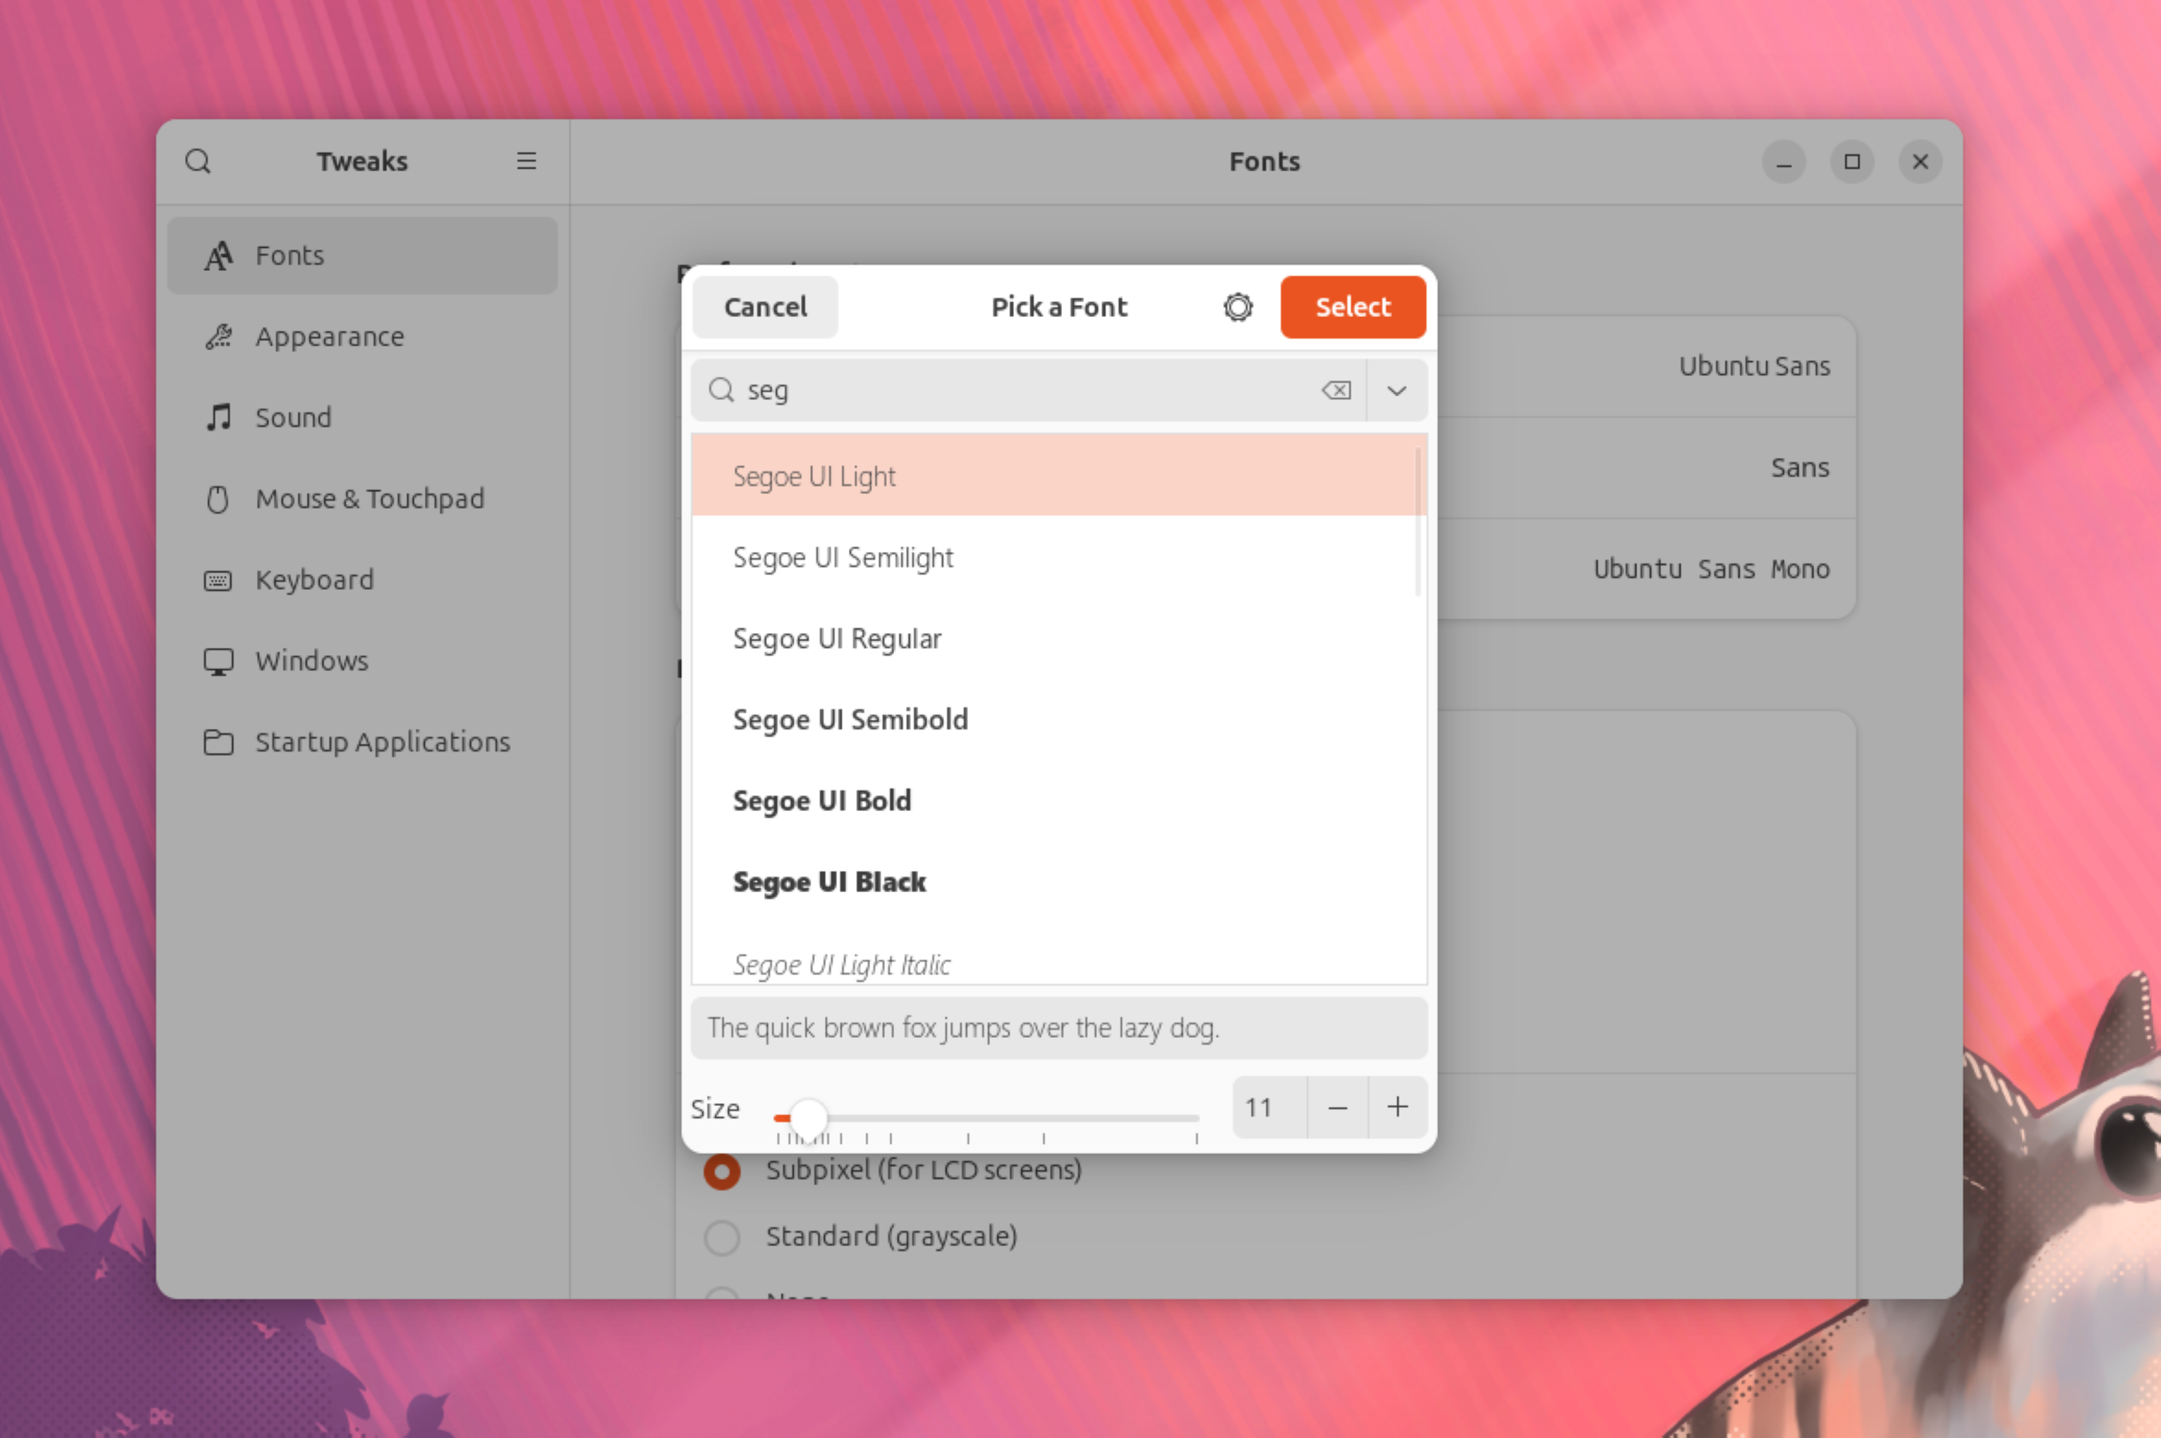Click Cancel to dismiss font picker

(x=765, y=305)
